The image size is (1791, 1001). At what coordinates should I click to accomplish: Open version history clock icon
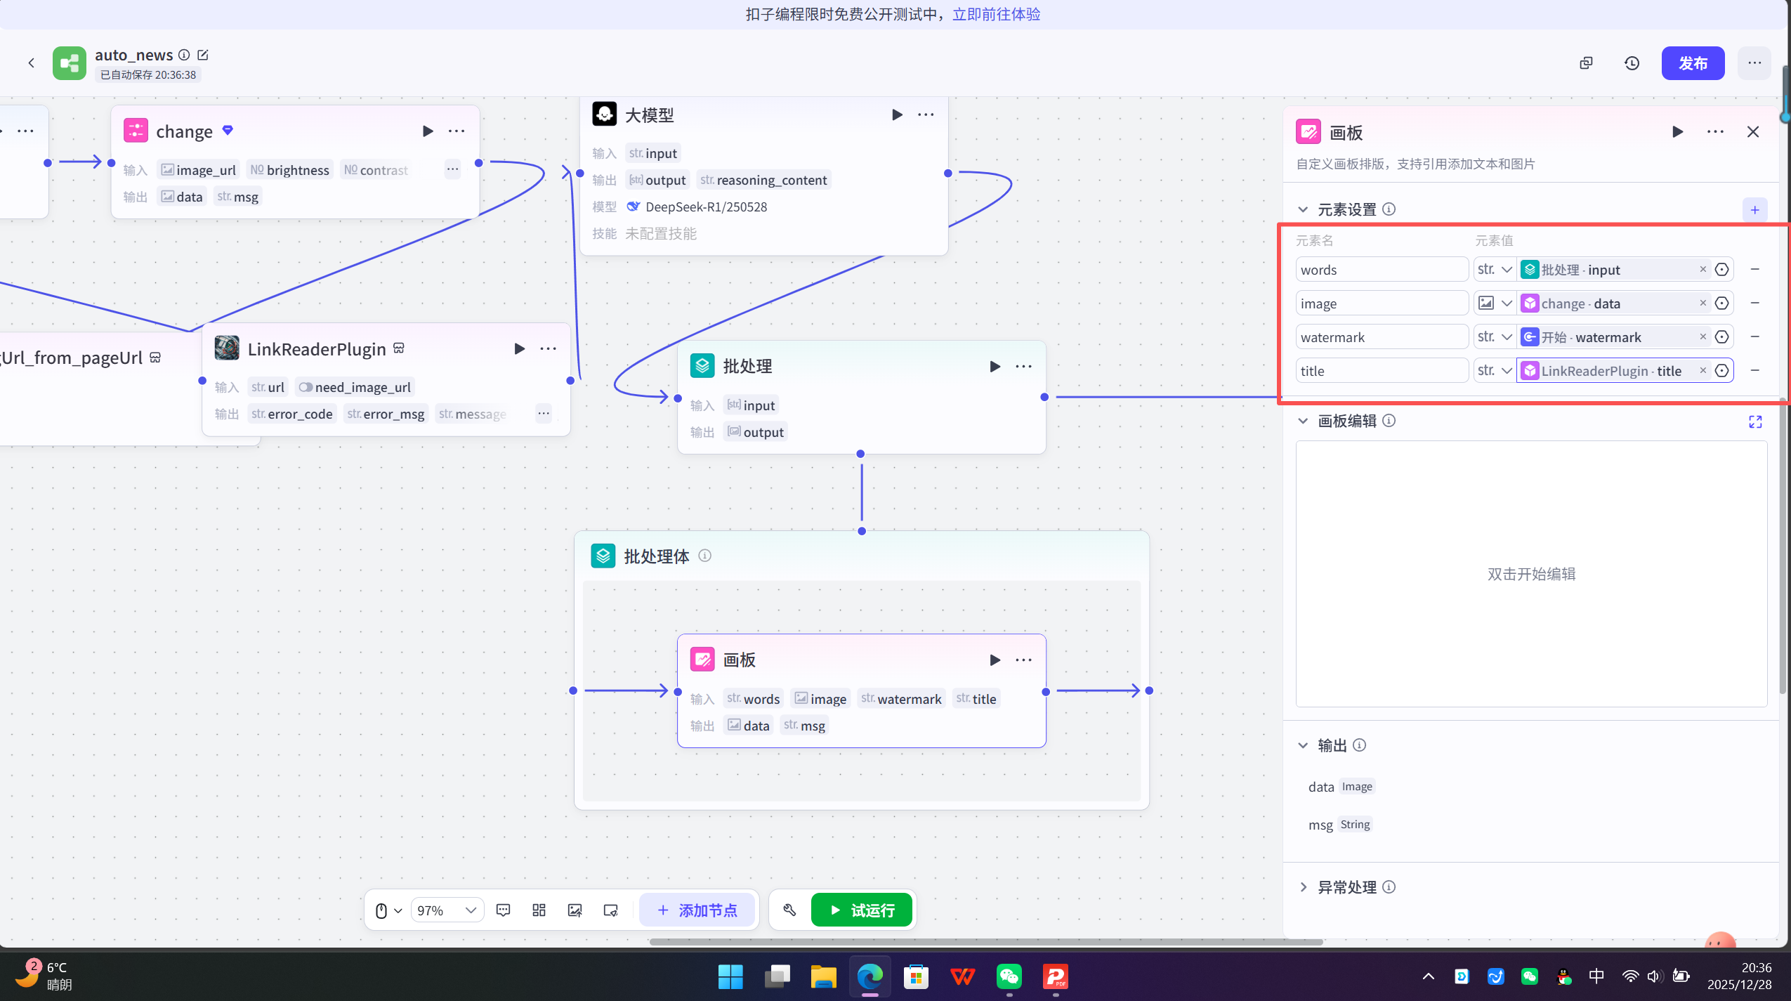click(x=1632, y=63)
